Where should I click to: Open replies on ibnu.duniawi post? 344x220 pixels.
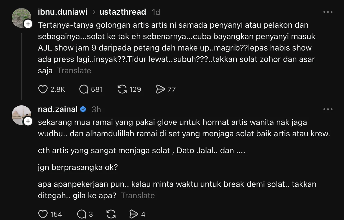[84, 89]
